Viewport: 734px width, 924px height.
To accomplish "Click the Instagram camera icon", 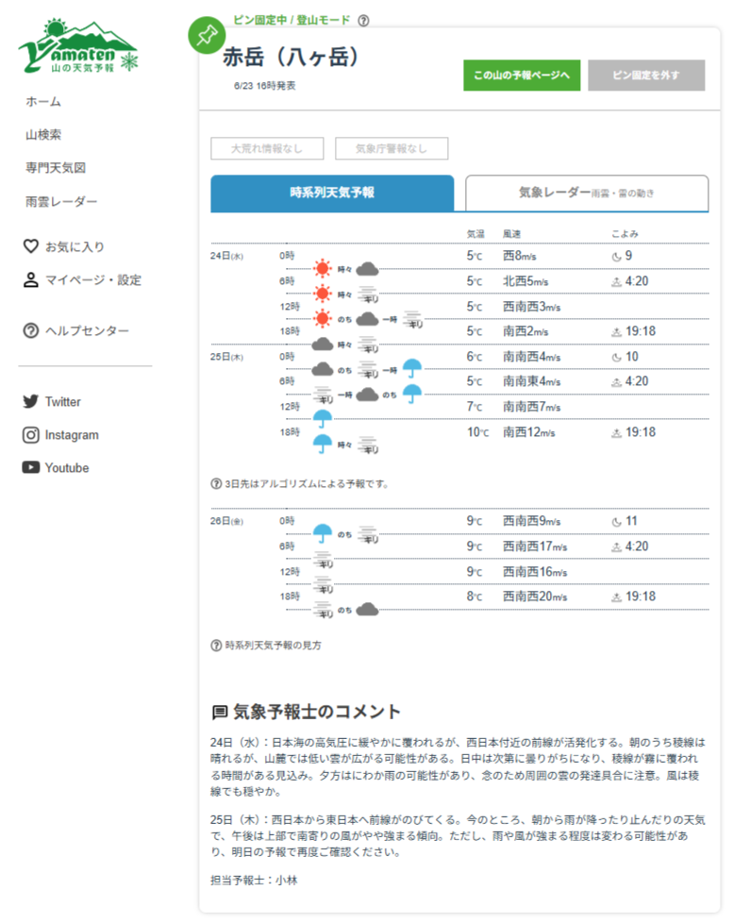I will [30, 435].
